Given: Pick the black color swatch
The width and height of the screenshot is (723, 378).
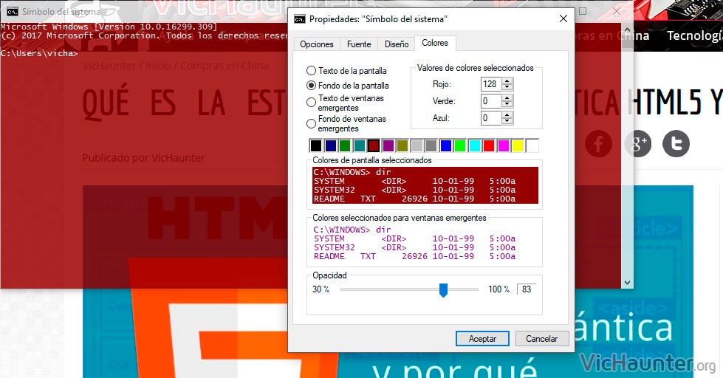Looking at the screenshot, I should coord(316,146).
